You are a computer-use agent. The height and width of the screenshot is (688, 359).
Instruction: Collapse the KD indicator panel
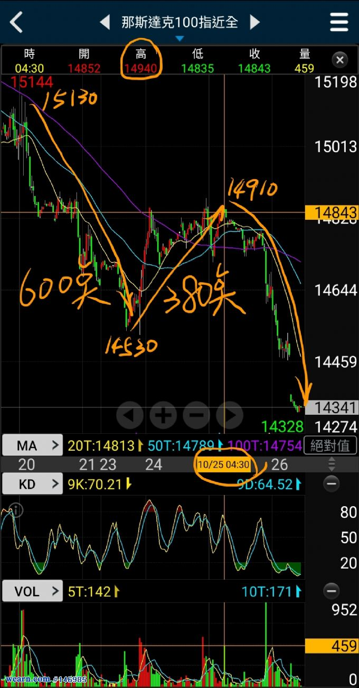click(x=332, y=484)
